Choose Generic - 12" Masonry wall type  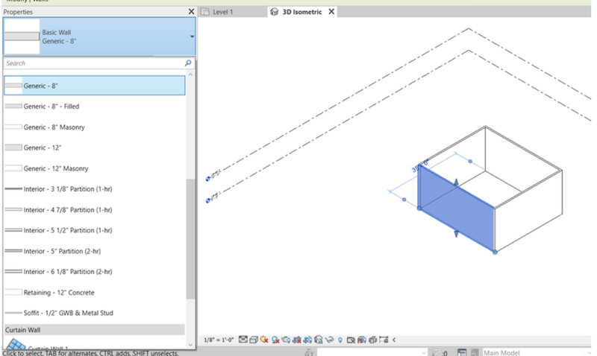(95, 168)
